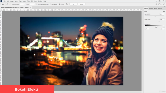The image size is (166, 93).
Task: Enable Save Mask to Channels checkbox
Action: tap(37, 4)
